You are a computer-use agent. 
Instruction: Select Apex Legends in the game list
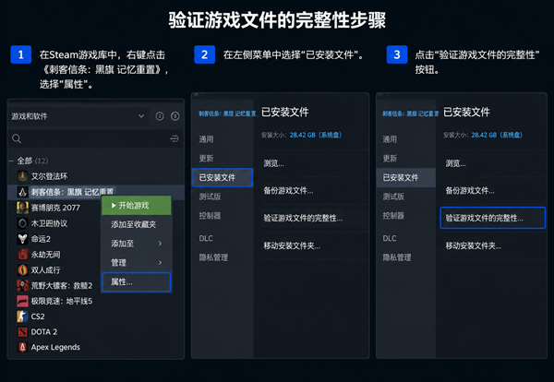55,348
